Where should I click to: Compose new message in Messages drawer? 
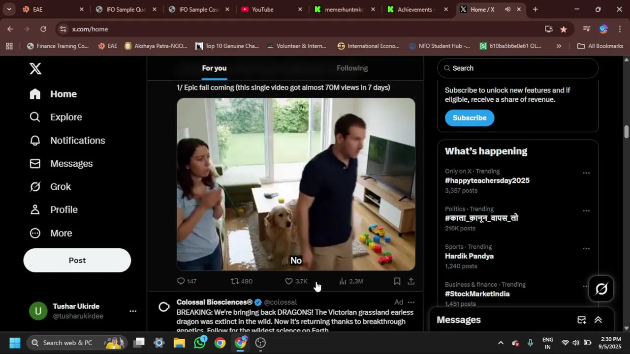click(582, 320)
